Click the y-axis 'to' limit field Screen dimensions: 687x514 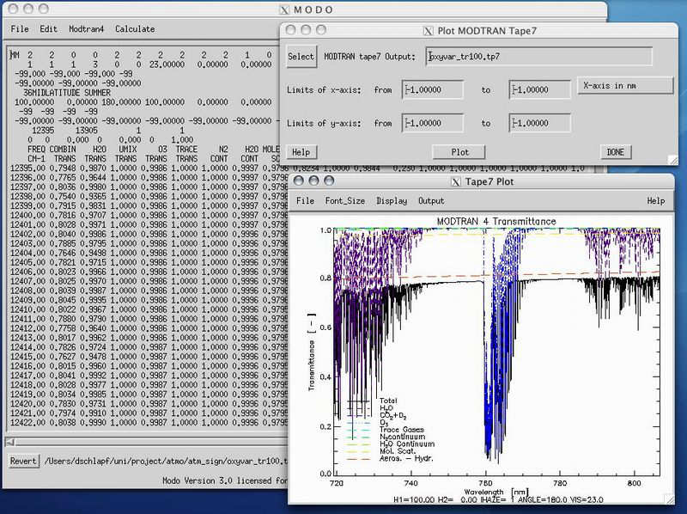click(x=539, y=123)
